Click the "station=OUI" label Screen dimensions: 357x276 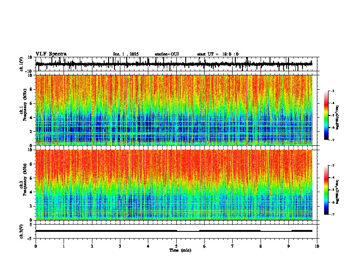167,54
